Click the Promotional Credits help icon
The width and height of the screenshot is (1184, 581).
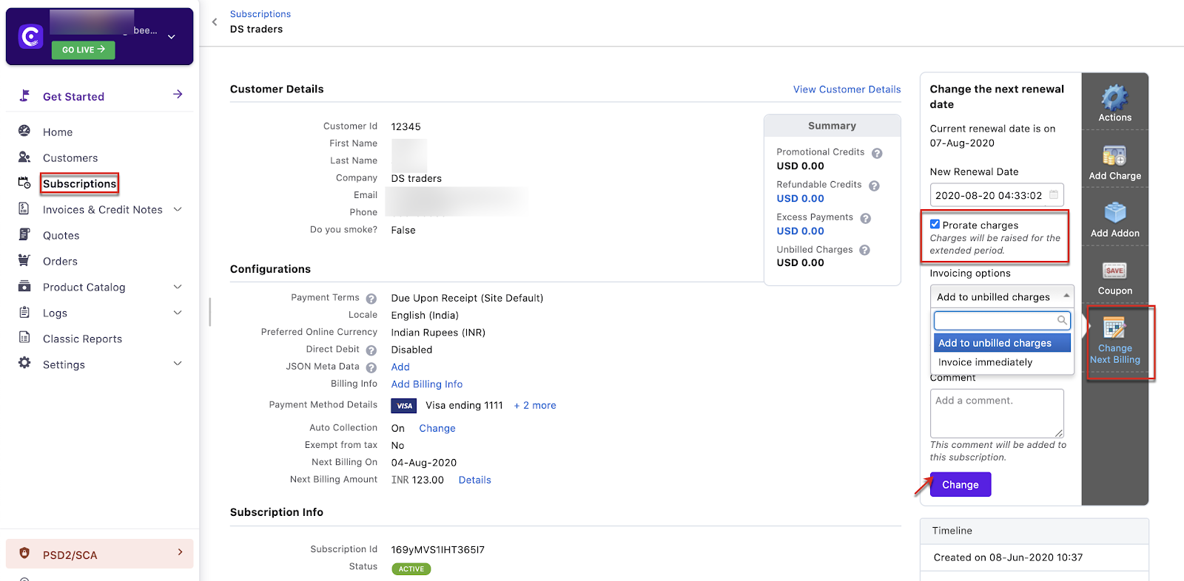[x=877, y=154]
